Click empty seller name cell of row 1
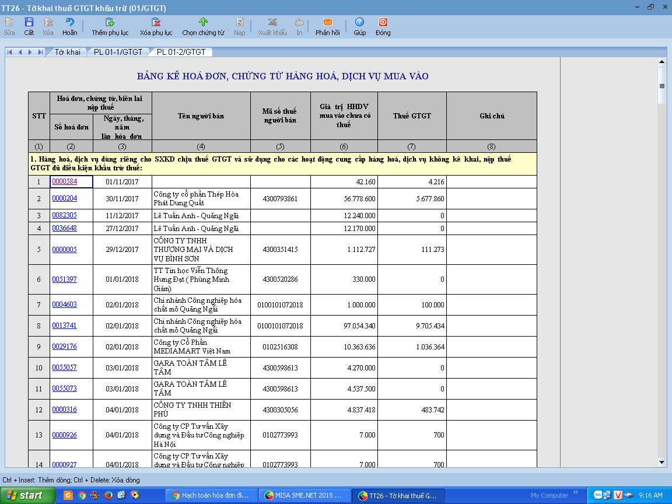Screen dimensions: 672x504 click(201, 182)
